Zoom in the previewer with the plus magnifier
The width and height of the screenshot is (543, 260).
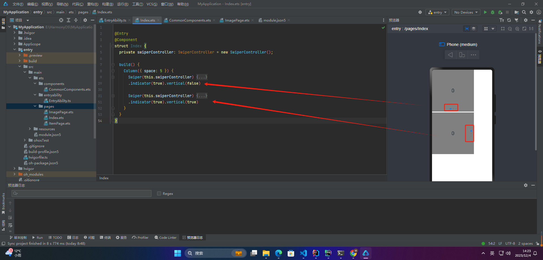(x=517, y=29)
